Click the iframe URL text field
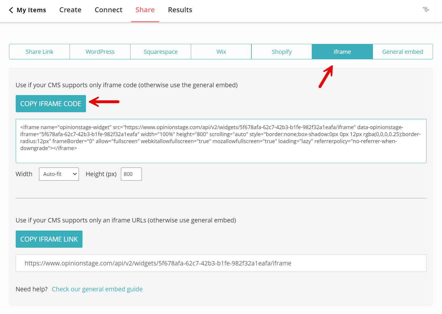This screenshot has width=442, height=314. [221, 263]
